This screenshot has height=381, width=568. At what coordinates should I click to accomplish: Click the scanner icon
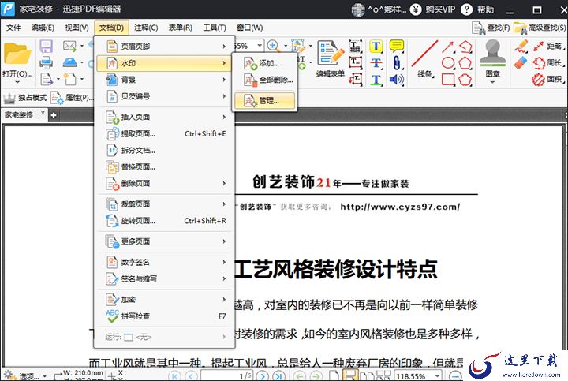(x=69, y=62)
